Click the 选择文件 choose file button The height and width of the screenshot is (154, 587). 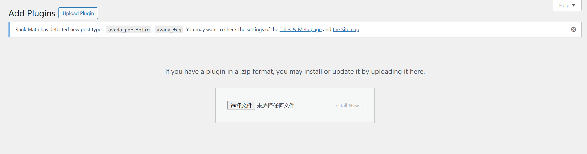tap(241, 105)
